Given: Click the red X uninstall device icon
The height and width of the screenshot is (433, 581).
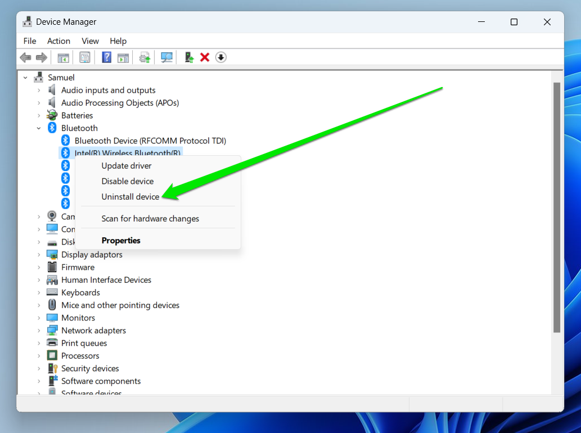Looking at the screenshot, I should click(x=205, y=57).
